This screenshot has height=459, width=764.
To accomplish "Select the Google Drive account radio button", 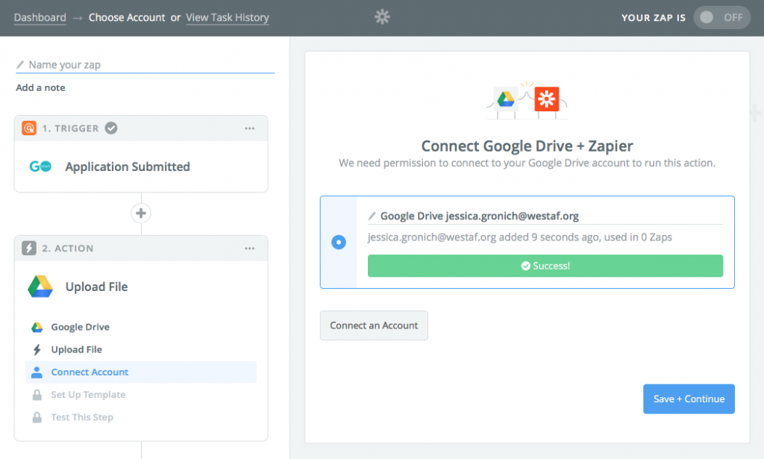I will point(339,243).
